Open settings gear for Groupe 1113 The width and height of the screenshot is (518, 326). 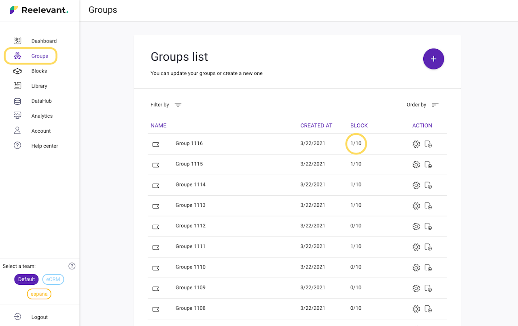point(416,206)
